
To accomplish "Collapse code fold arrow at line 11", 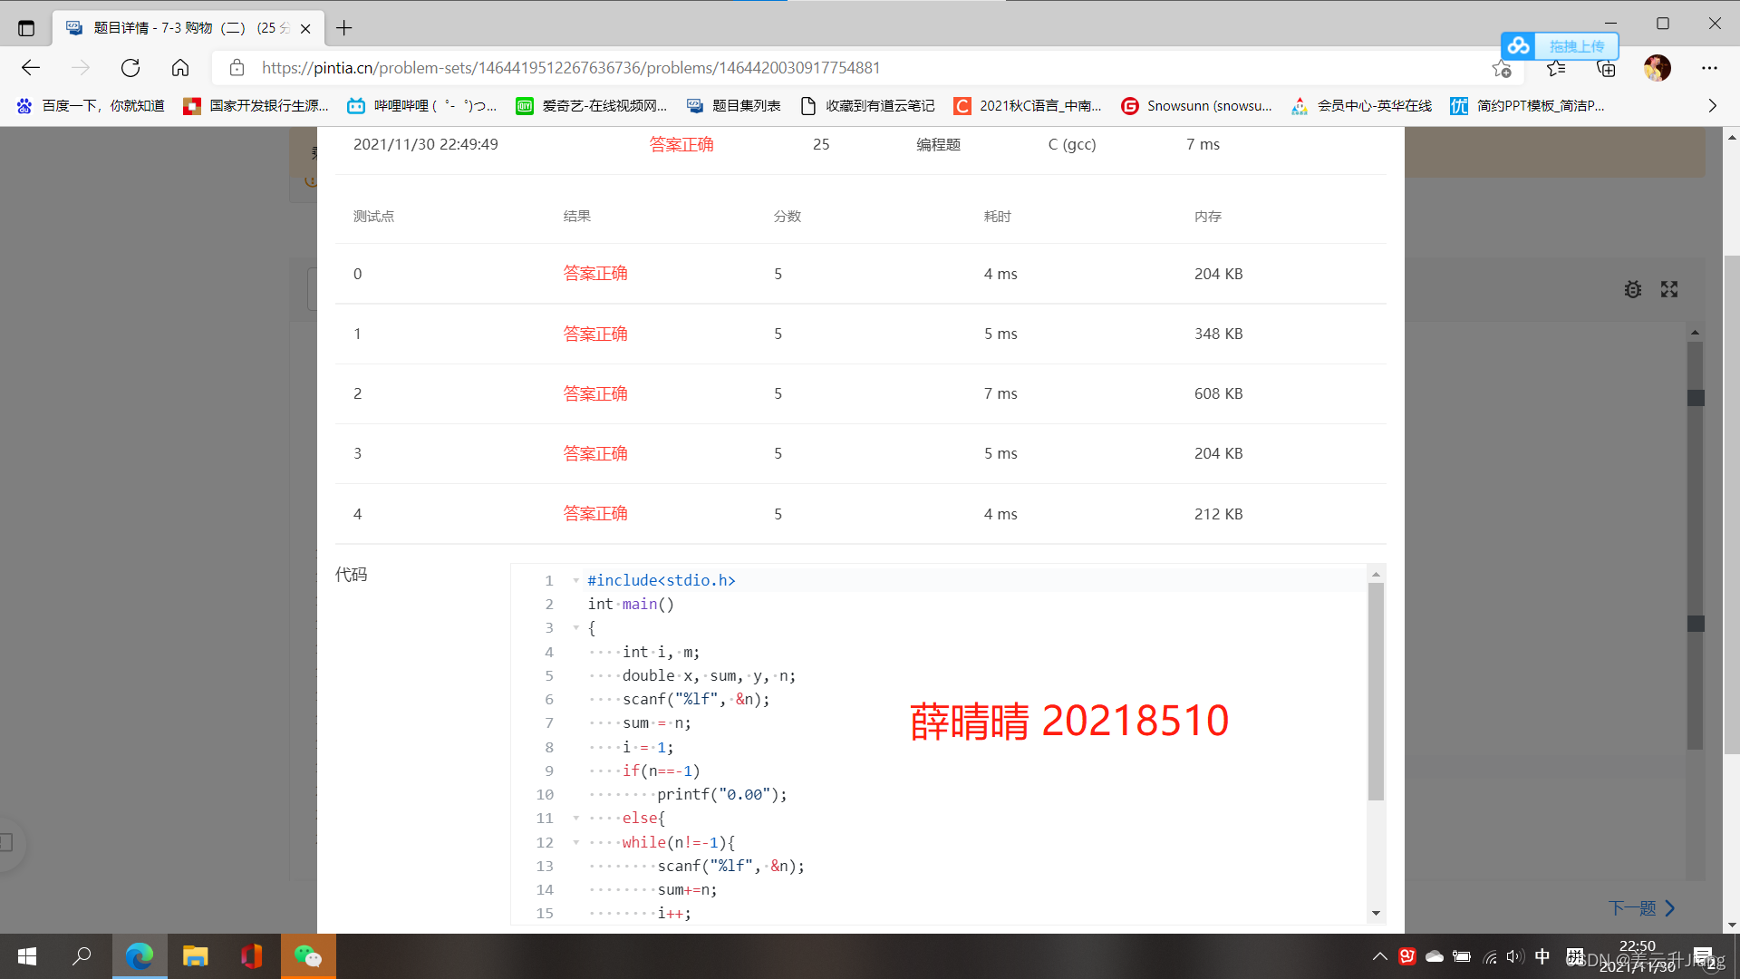I will coord(575,818).
